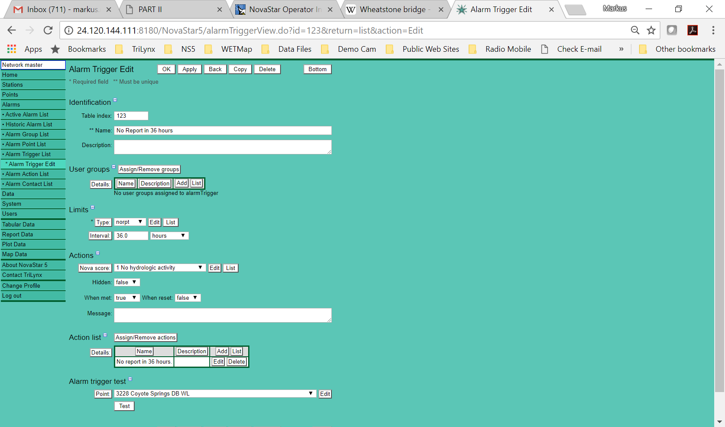The width and height of the screenshot is (725, 427).
Task: Click the trigger Name text field
Action: click(223, 131)
